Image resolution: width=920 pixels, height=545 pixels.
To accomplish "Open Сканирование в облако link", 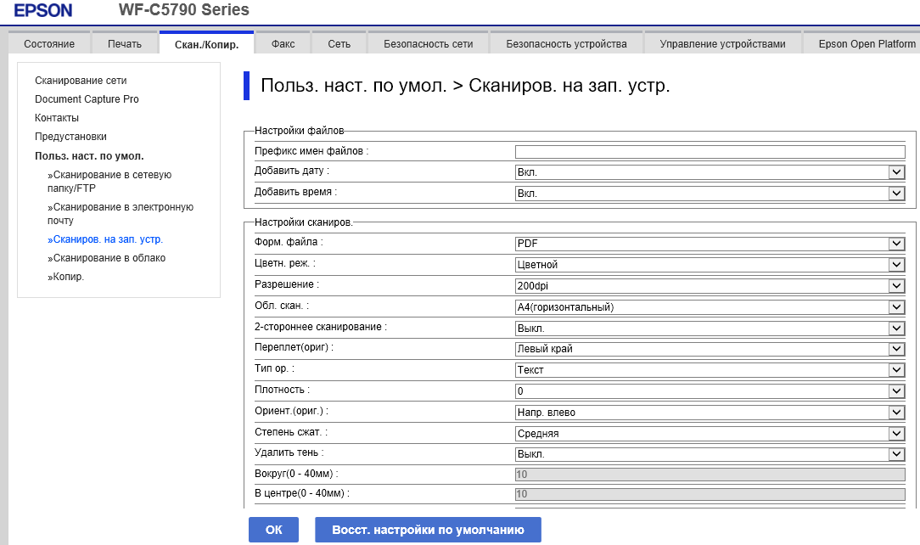I will click(109, 258).
